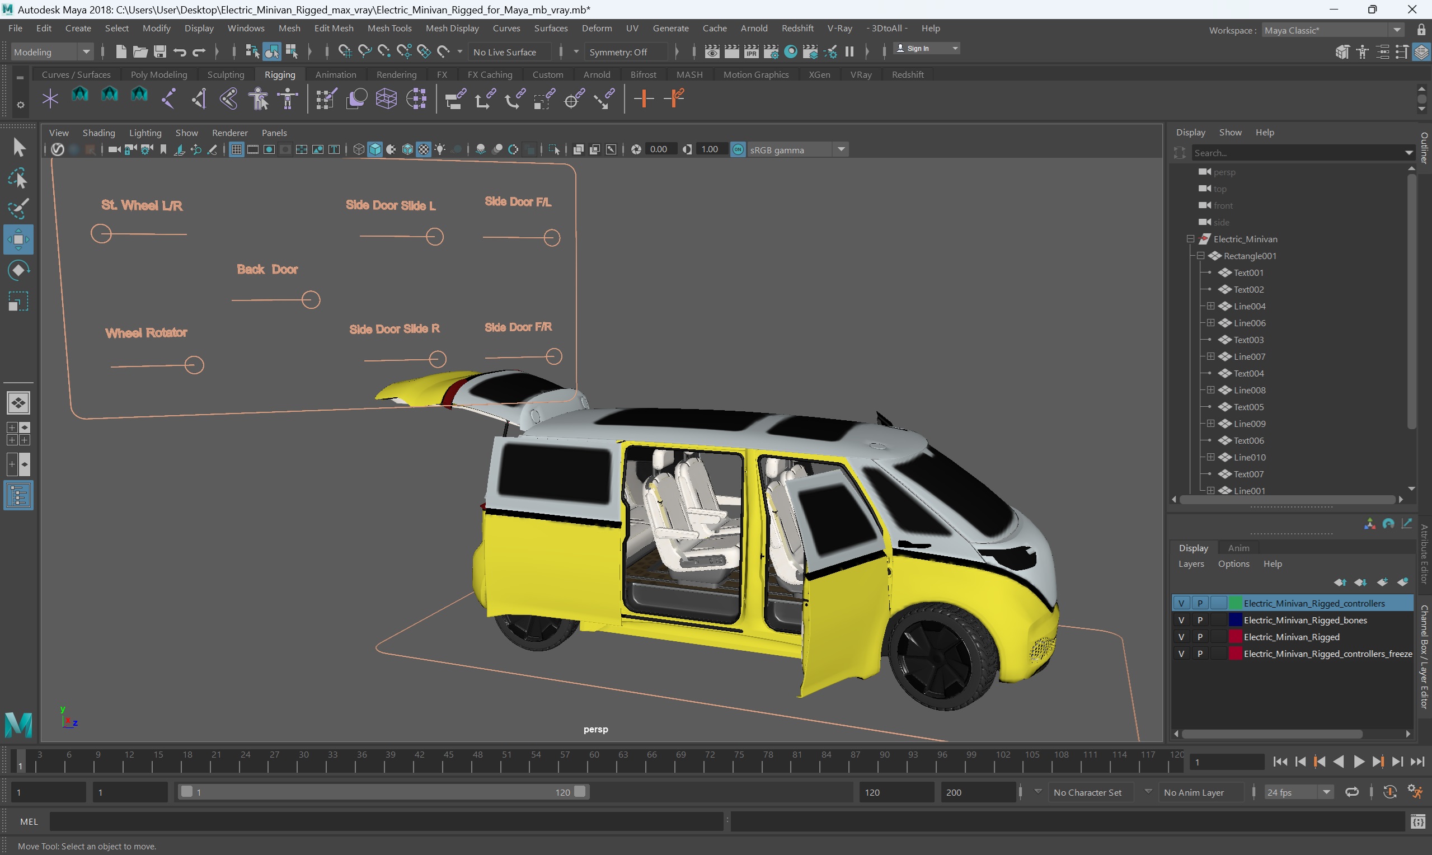Click the pause Viewport 2.0 icon
Viewport: 1432px width, 855px height.
pyautogui.click(x=849, y=52)
